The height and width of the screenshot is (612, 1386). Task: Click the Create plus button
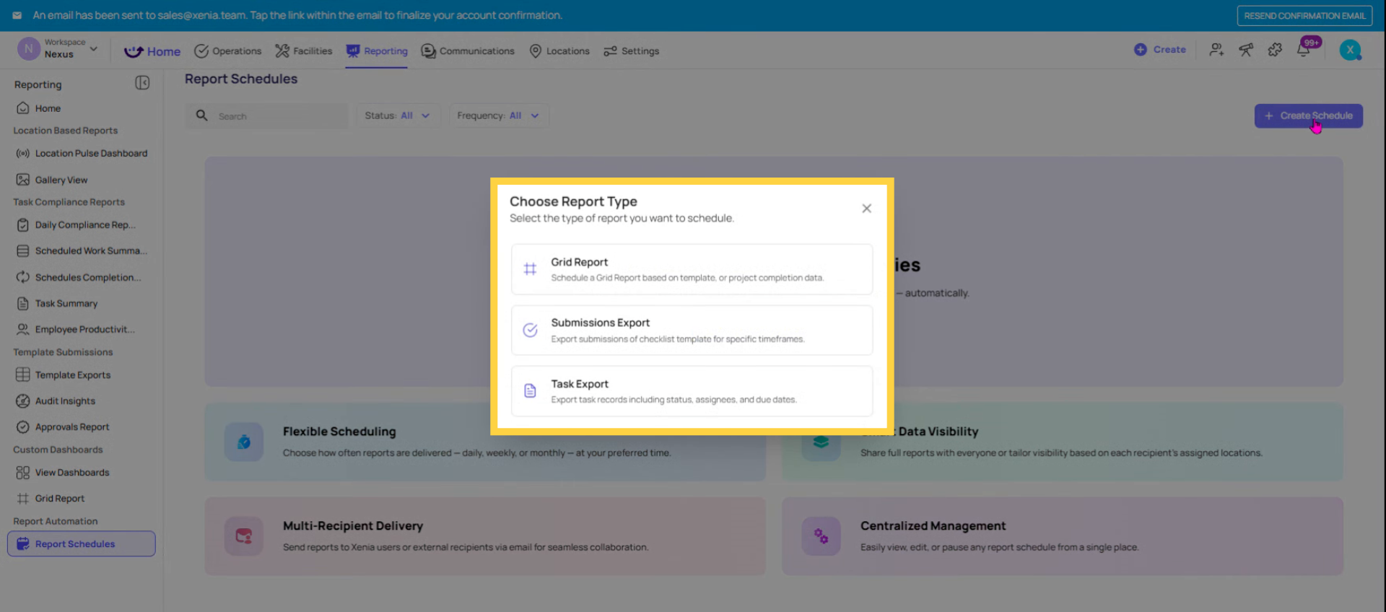pyautogui.click(x=1159, y=50)
